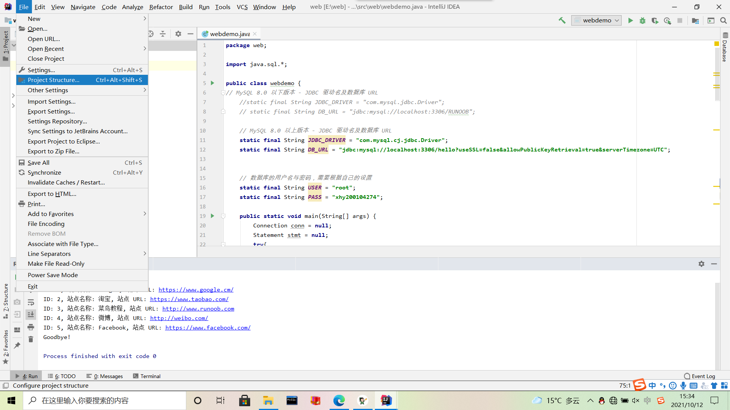
Task: Open Microsoft Edge from taskbar
Action: point(339,401)
